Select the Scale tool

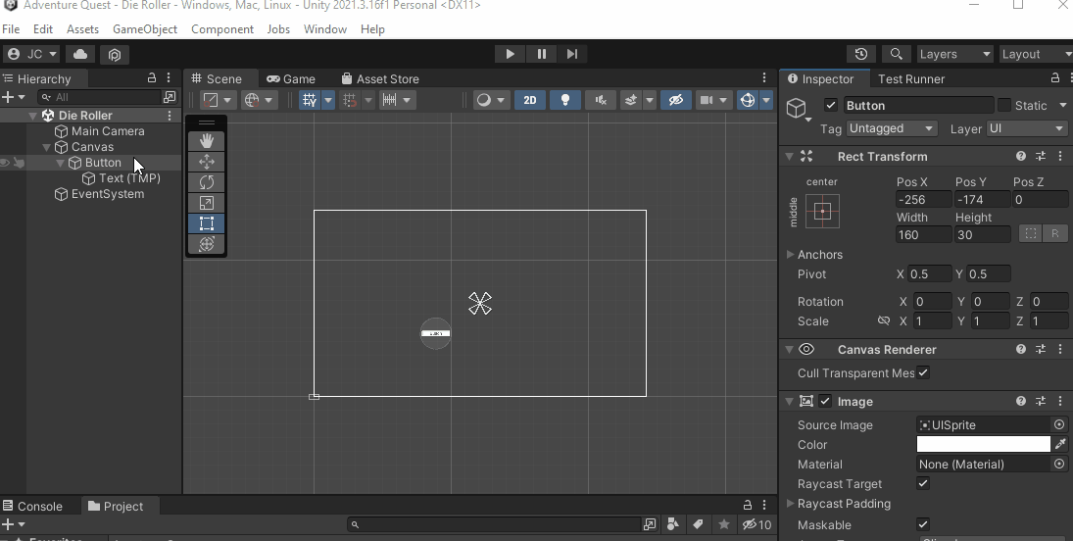206,203
